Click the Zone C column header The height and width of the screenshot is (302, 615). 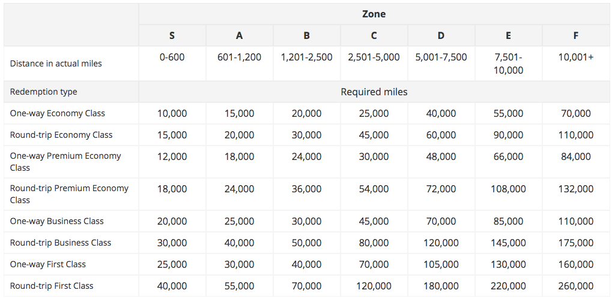374,35
